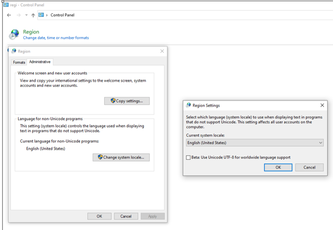Viewport: 333px width, 230px height.
Task: Open the Current system locale dropdown
Action: pyautogui.click(x=254, y=142)
